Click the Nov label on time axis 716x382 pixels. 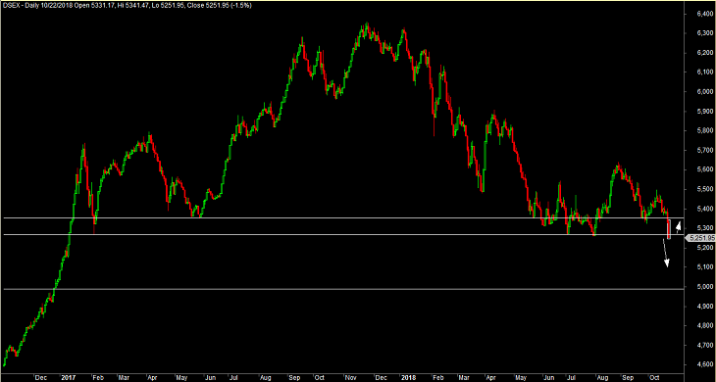[x=349, y=378]
